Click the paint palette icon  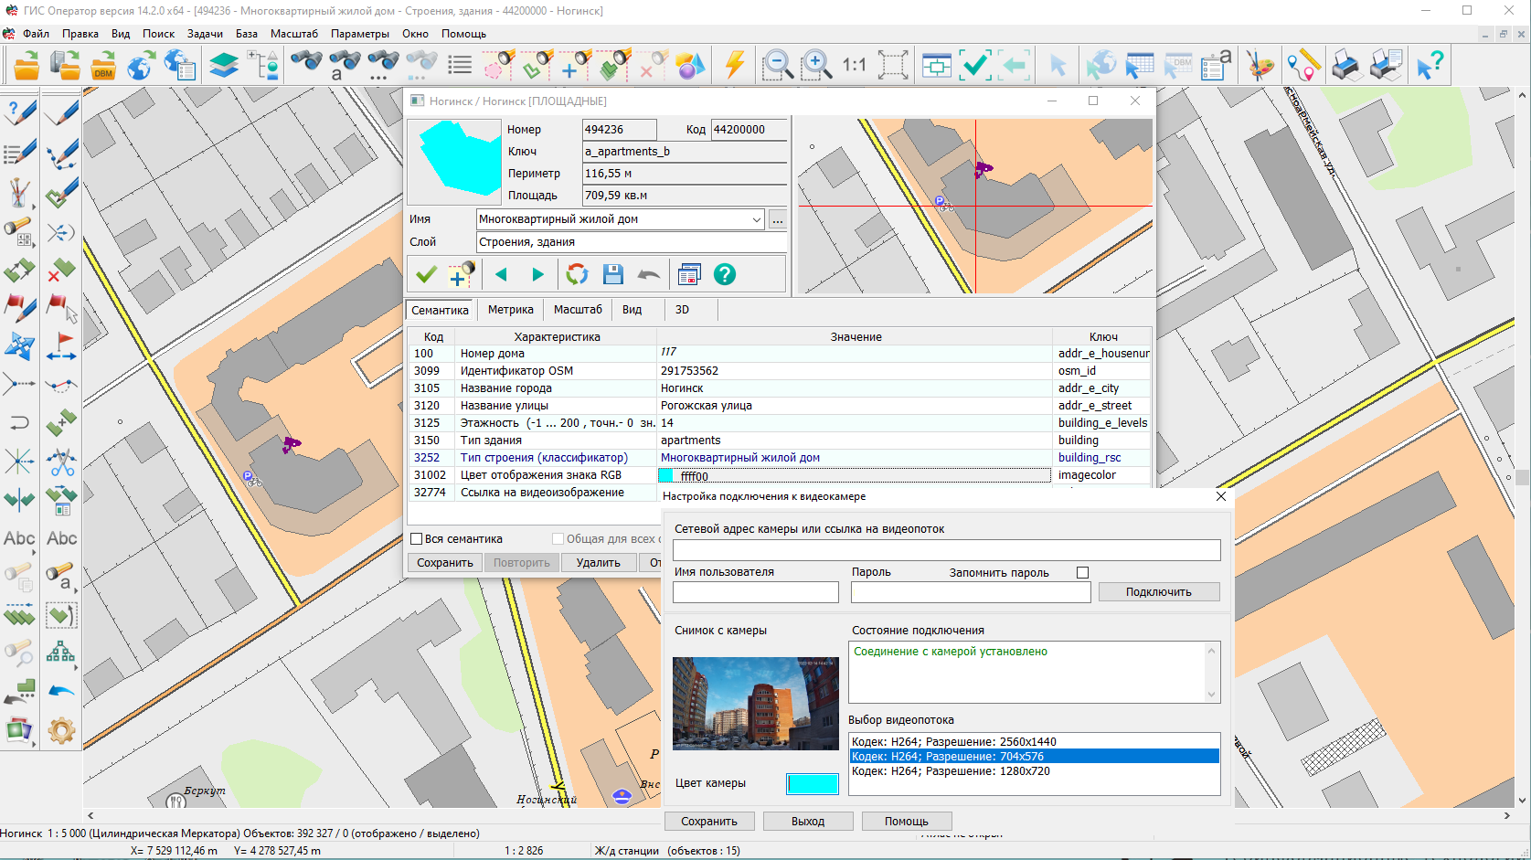1260,65
